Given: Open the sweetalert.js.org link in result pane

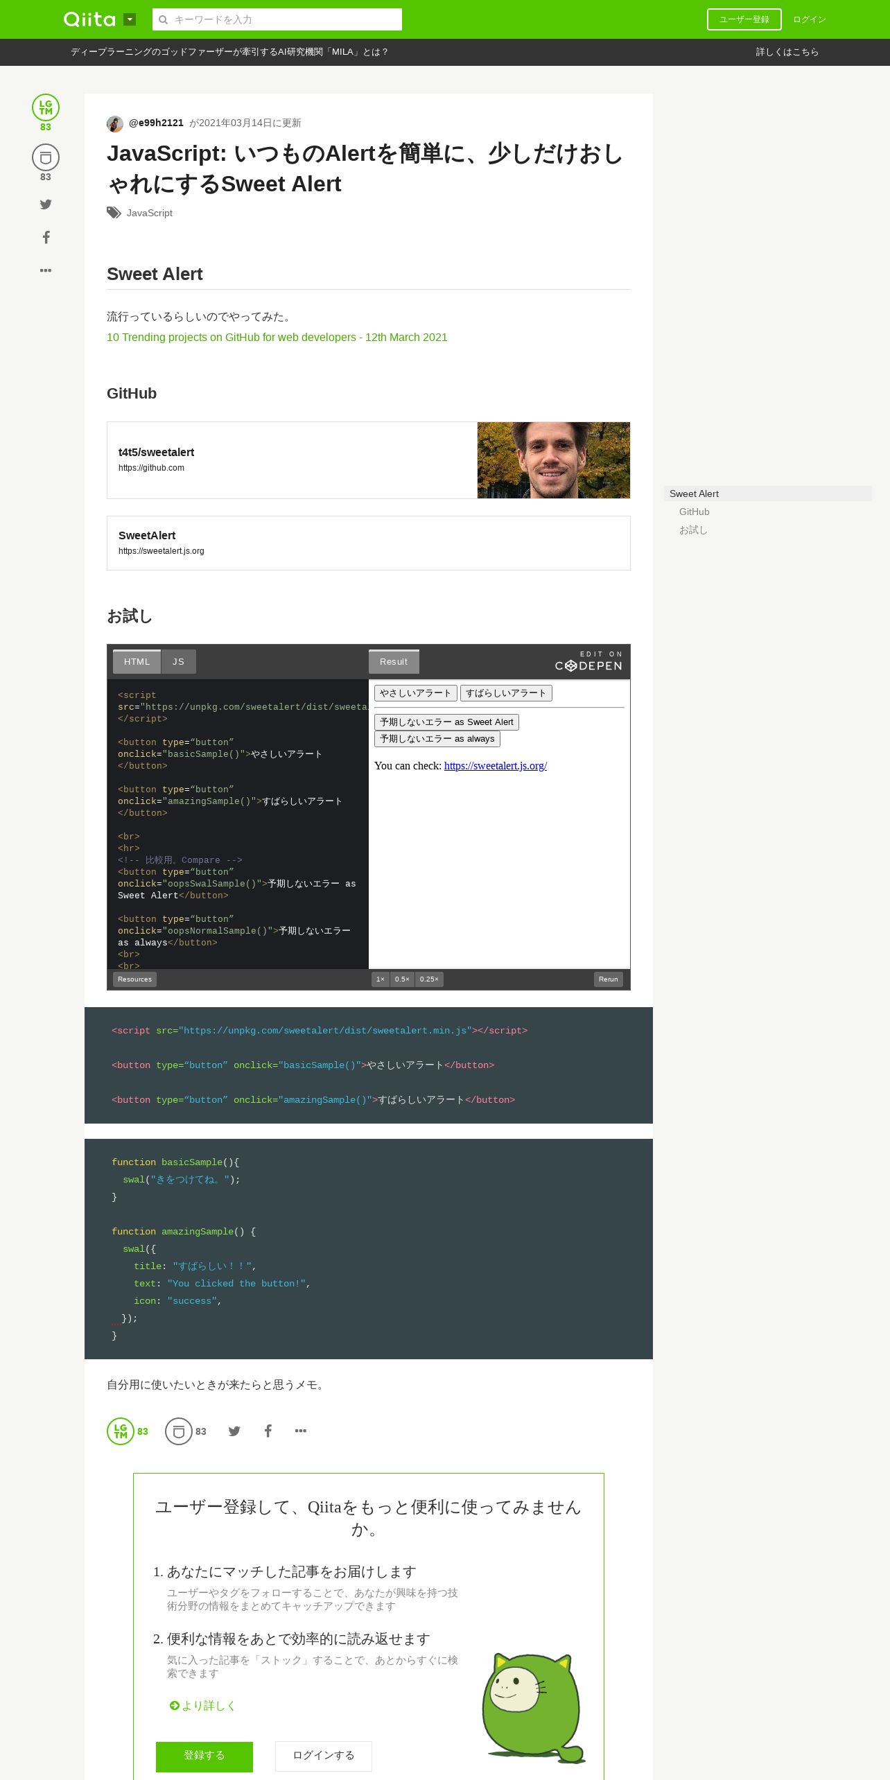Looking at the screenshot, I should pos(496,766).
